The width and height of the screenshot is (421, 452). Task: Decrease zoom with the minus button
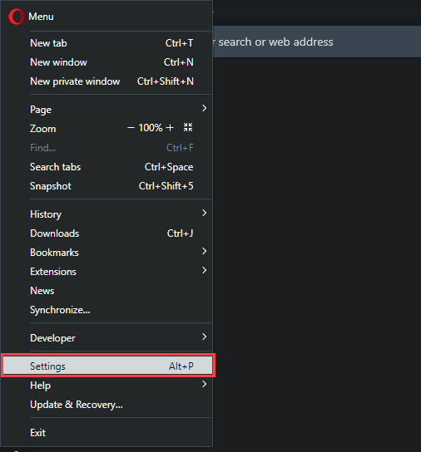click(x=131, y=128)
